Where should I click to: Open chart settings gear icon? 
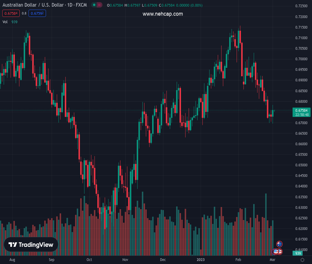[x=302, y=260]
